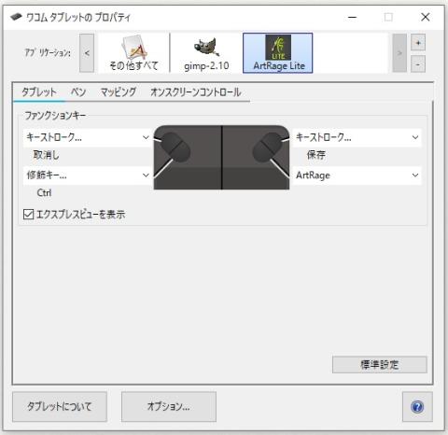448x435 pixels.
Task: Switch to the ペン tab
Action: coord(78,92)
